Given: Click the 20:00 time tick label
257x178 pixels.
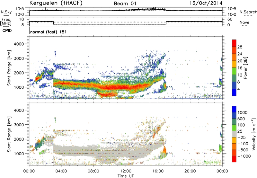Looking at the screenshot, I should point(190,171).
